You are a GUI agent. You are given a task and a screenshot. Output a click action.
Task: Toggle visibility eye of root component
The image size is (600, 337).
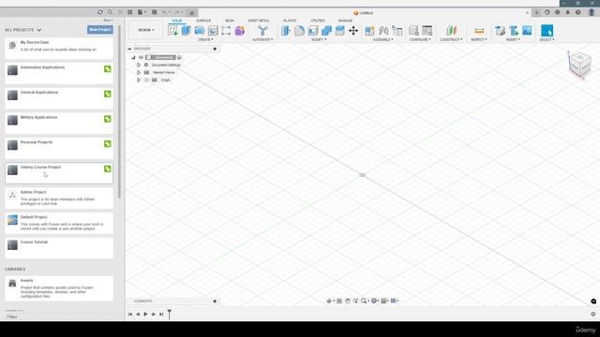pos(141,57)
